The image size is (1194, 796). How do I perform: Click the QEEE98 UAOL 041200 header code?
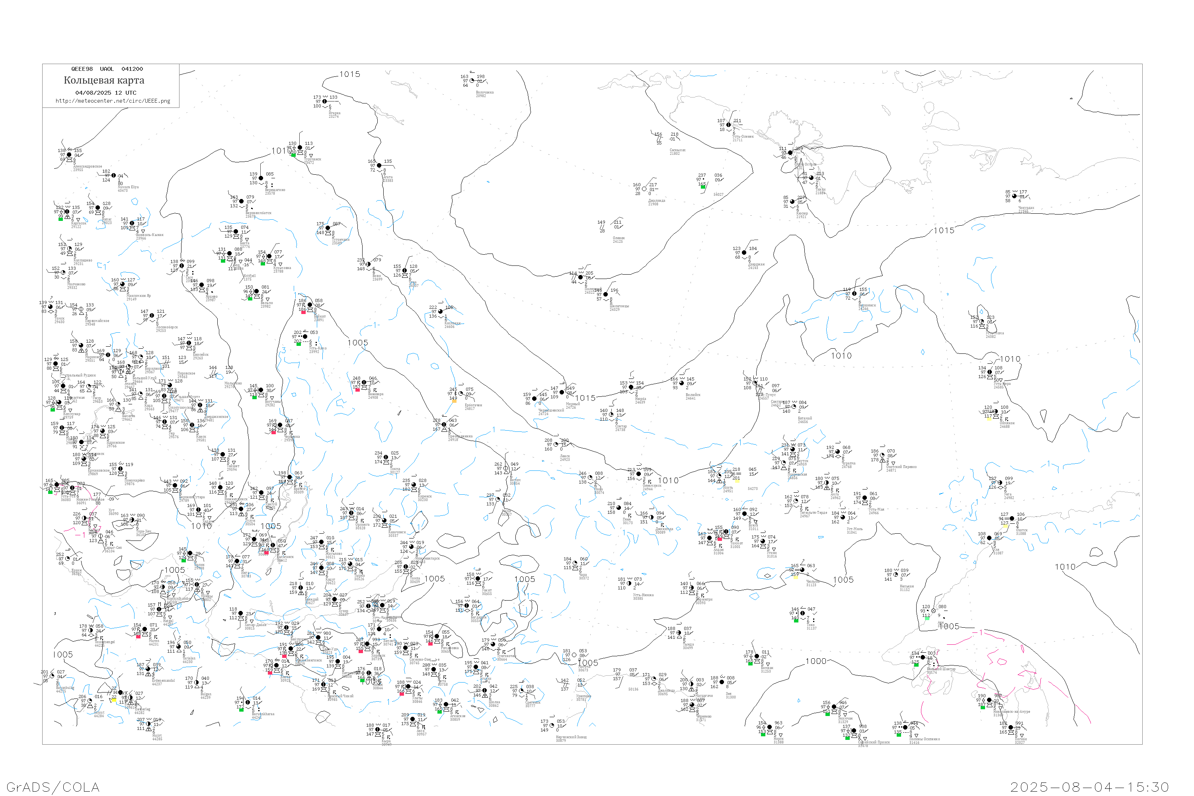tap(107, 69)
